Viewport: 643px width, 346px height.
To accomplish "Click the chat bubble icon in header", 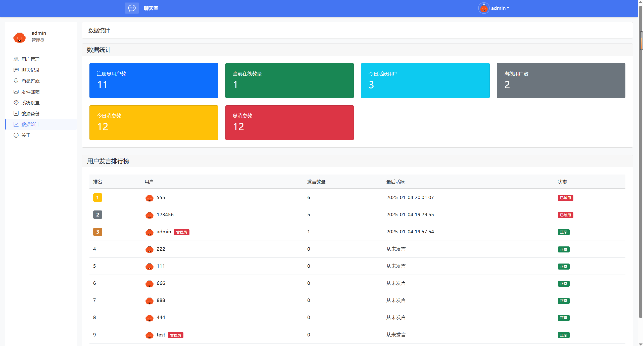I will [x=132, y=8].
